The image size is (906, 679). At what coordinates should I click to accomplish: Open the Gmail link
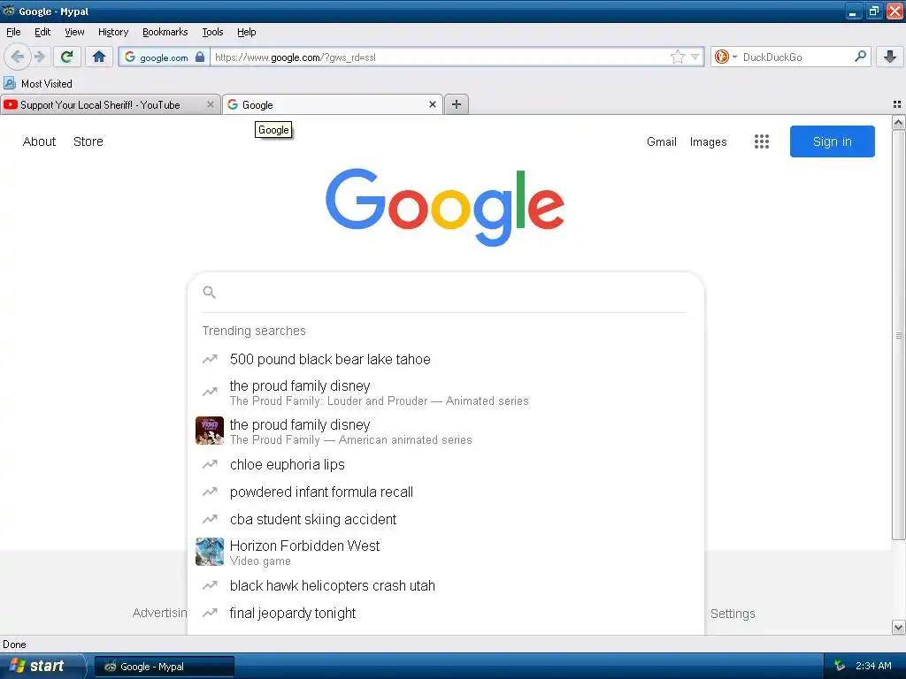point(662,141)
